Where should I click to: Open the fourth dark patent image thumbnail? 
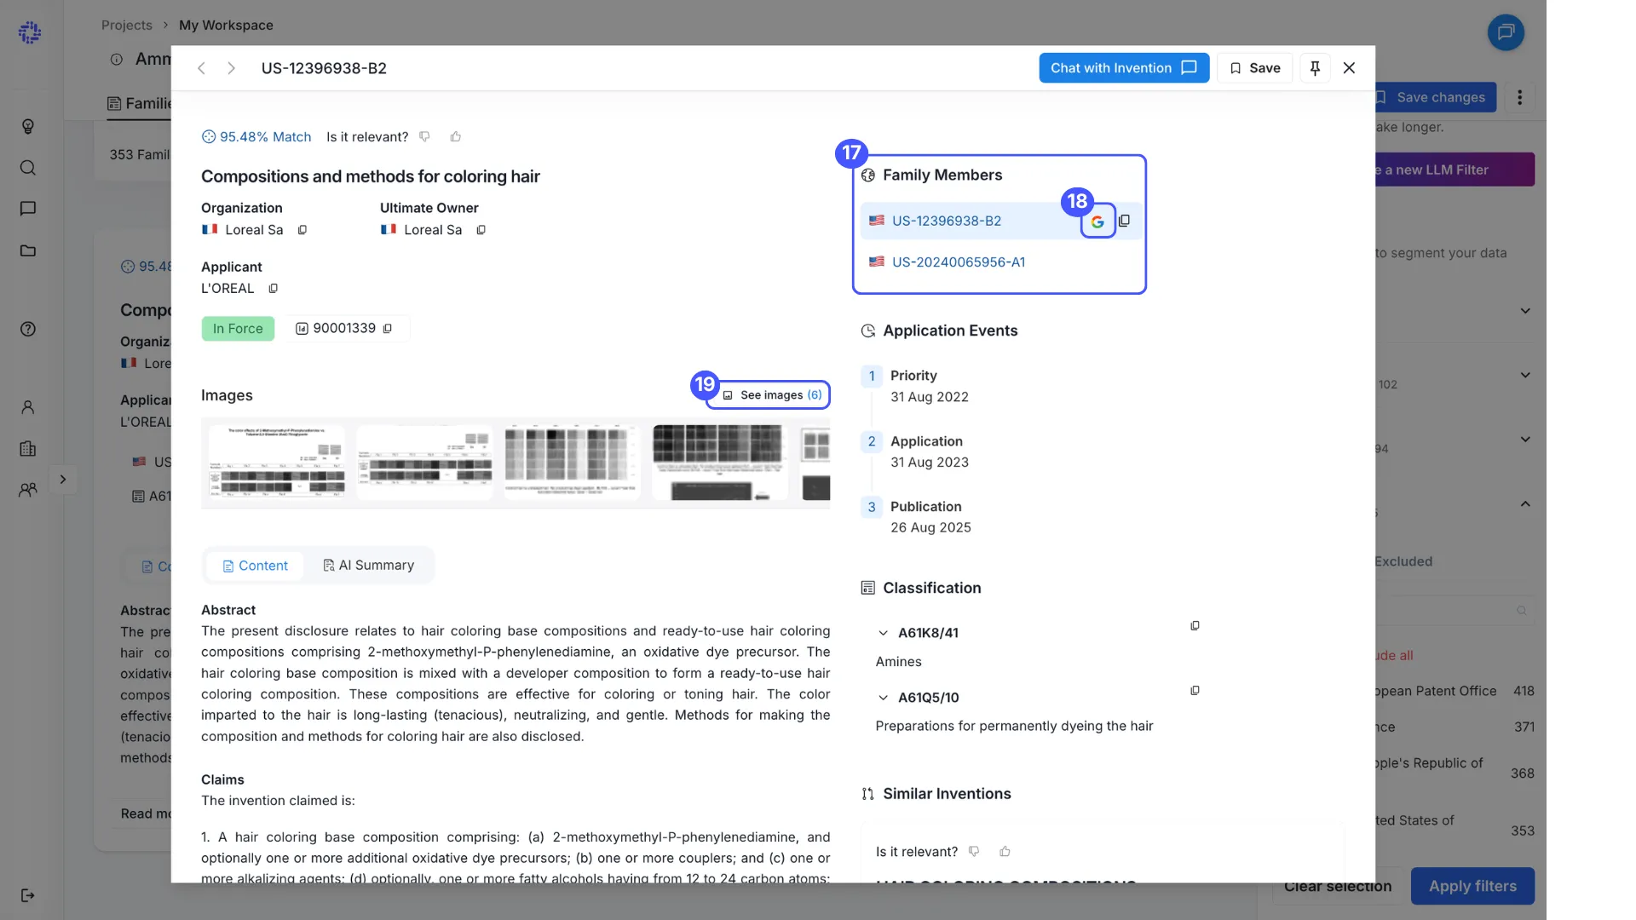point(720,463)
